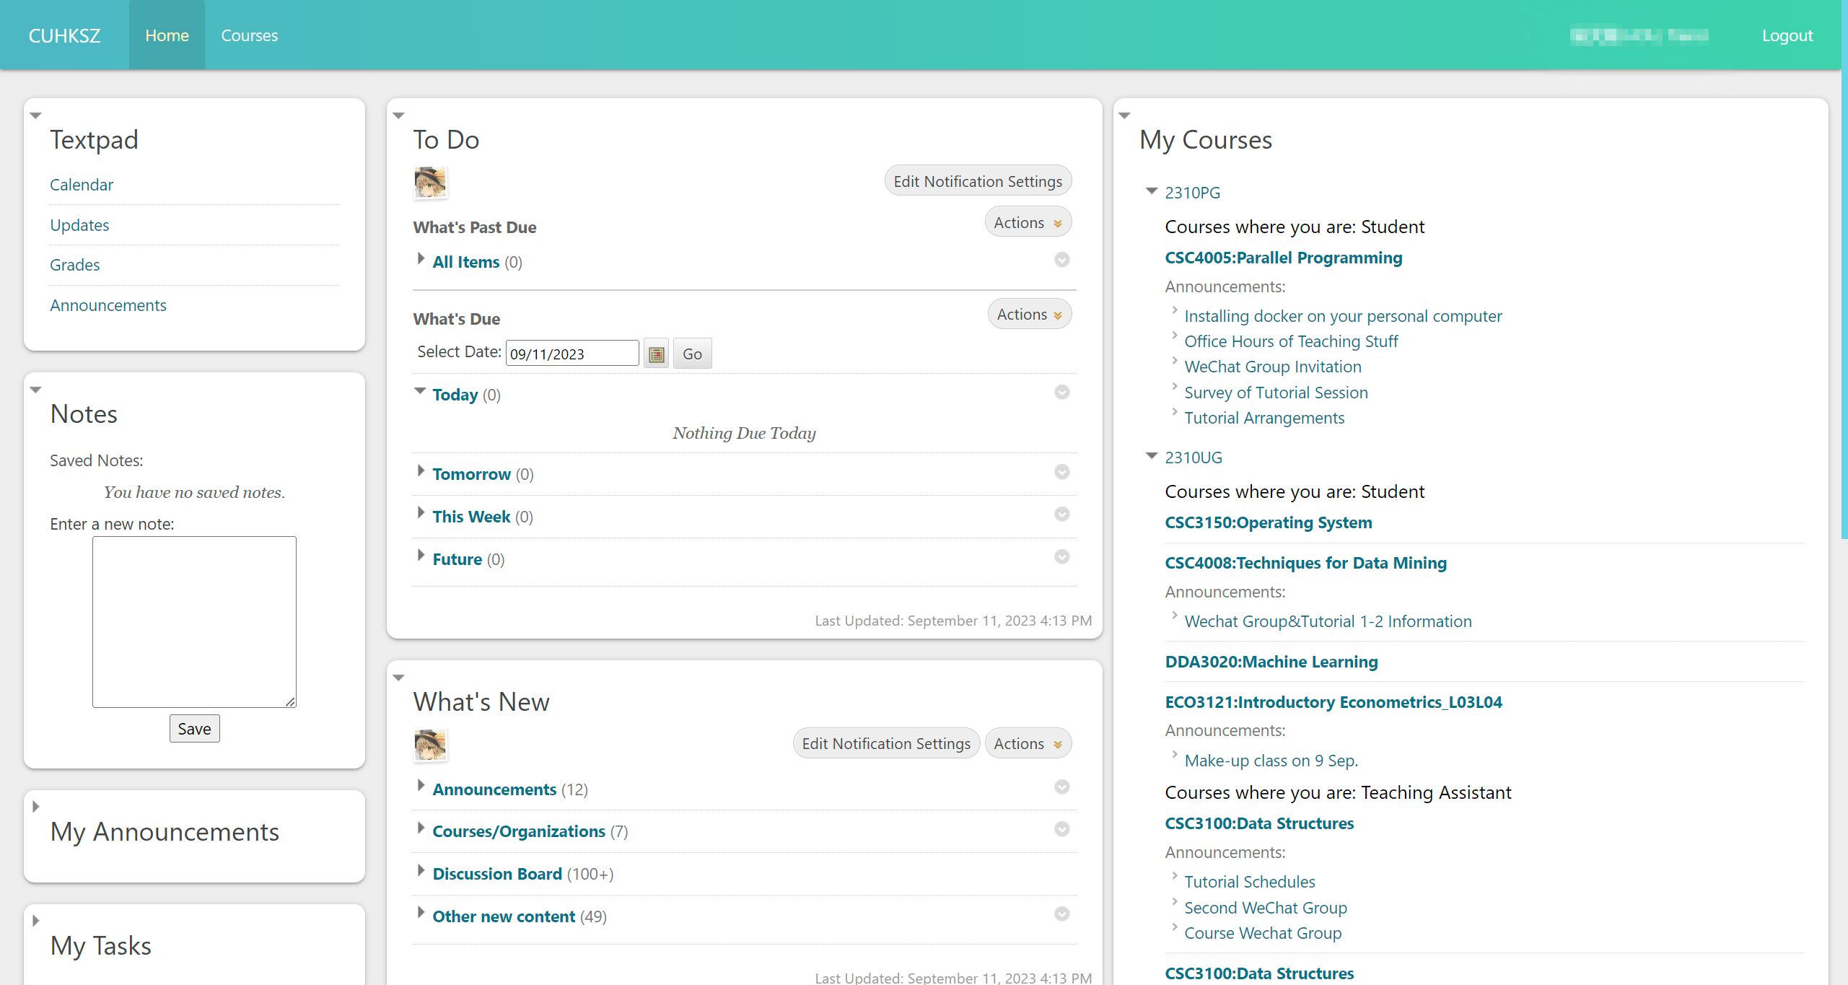Open Edit Notification Settings in To Do

(x=976, y=180)
